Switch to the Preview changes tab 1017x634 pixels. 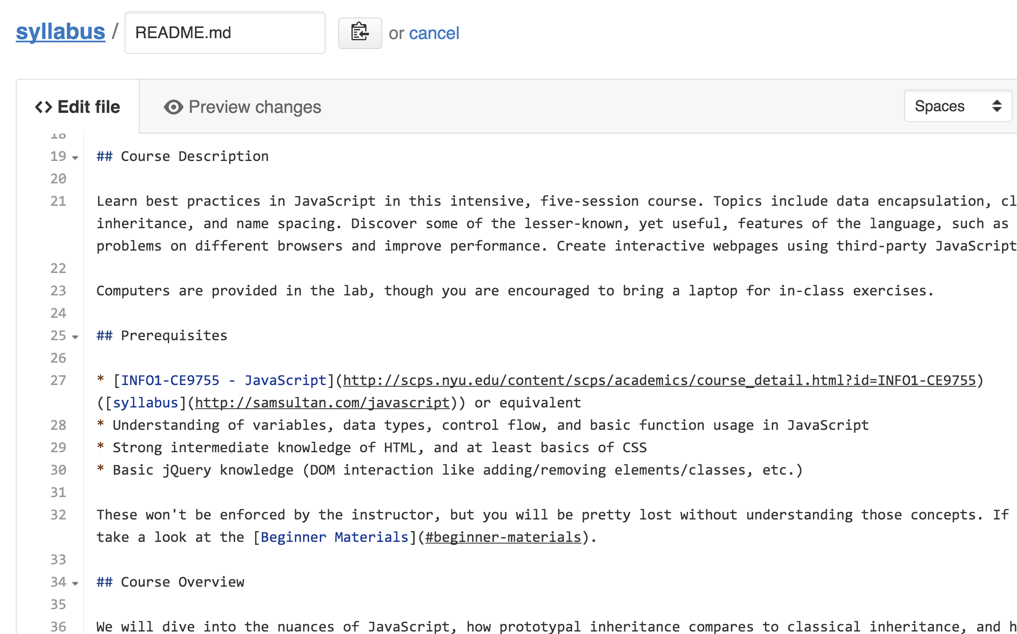[243, 107]
